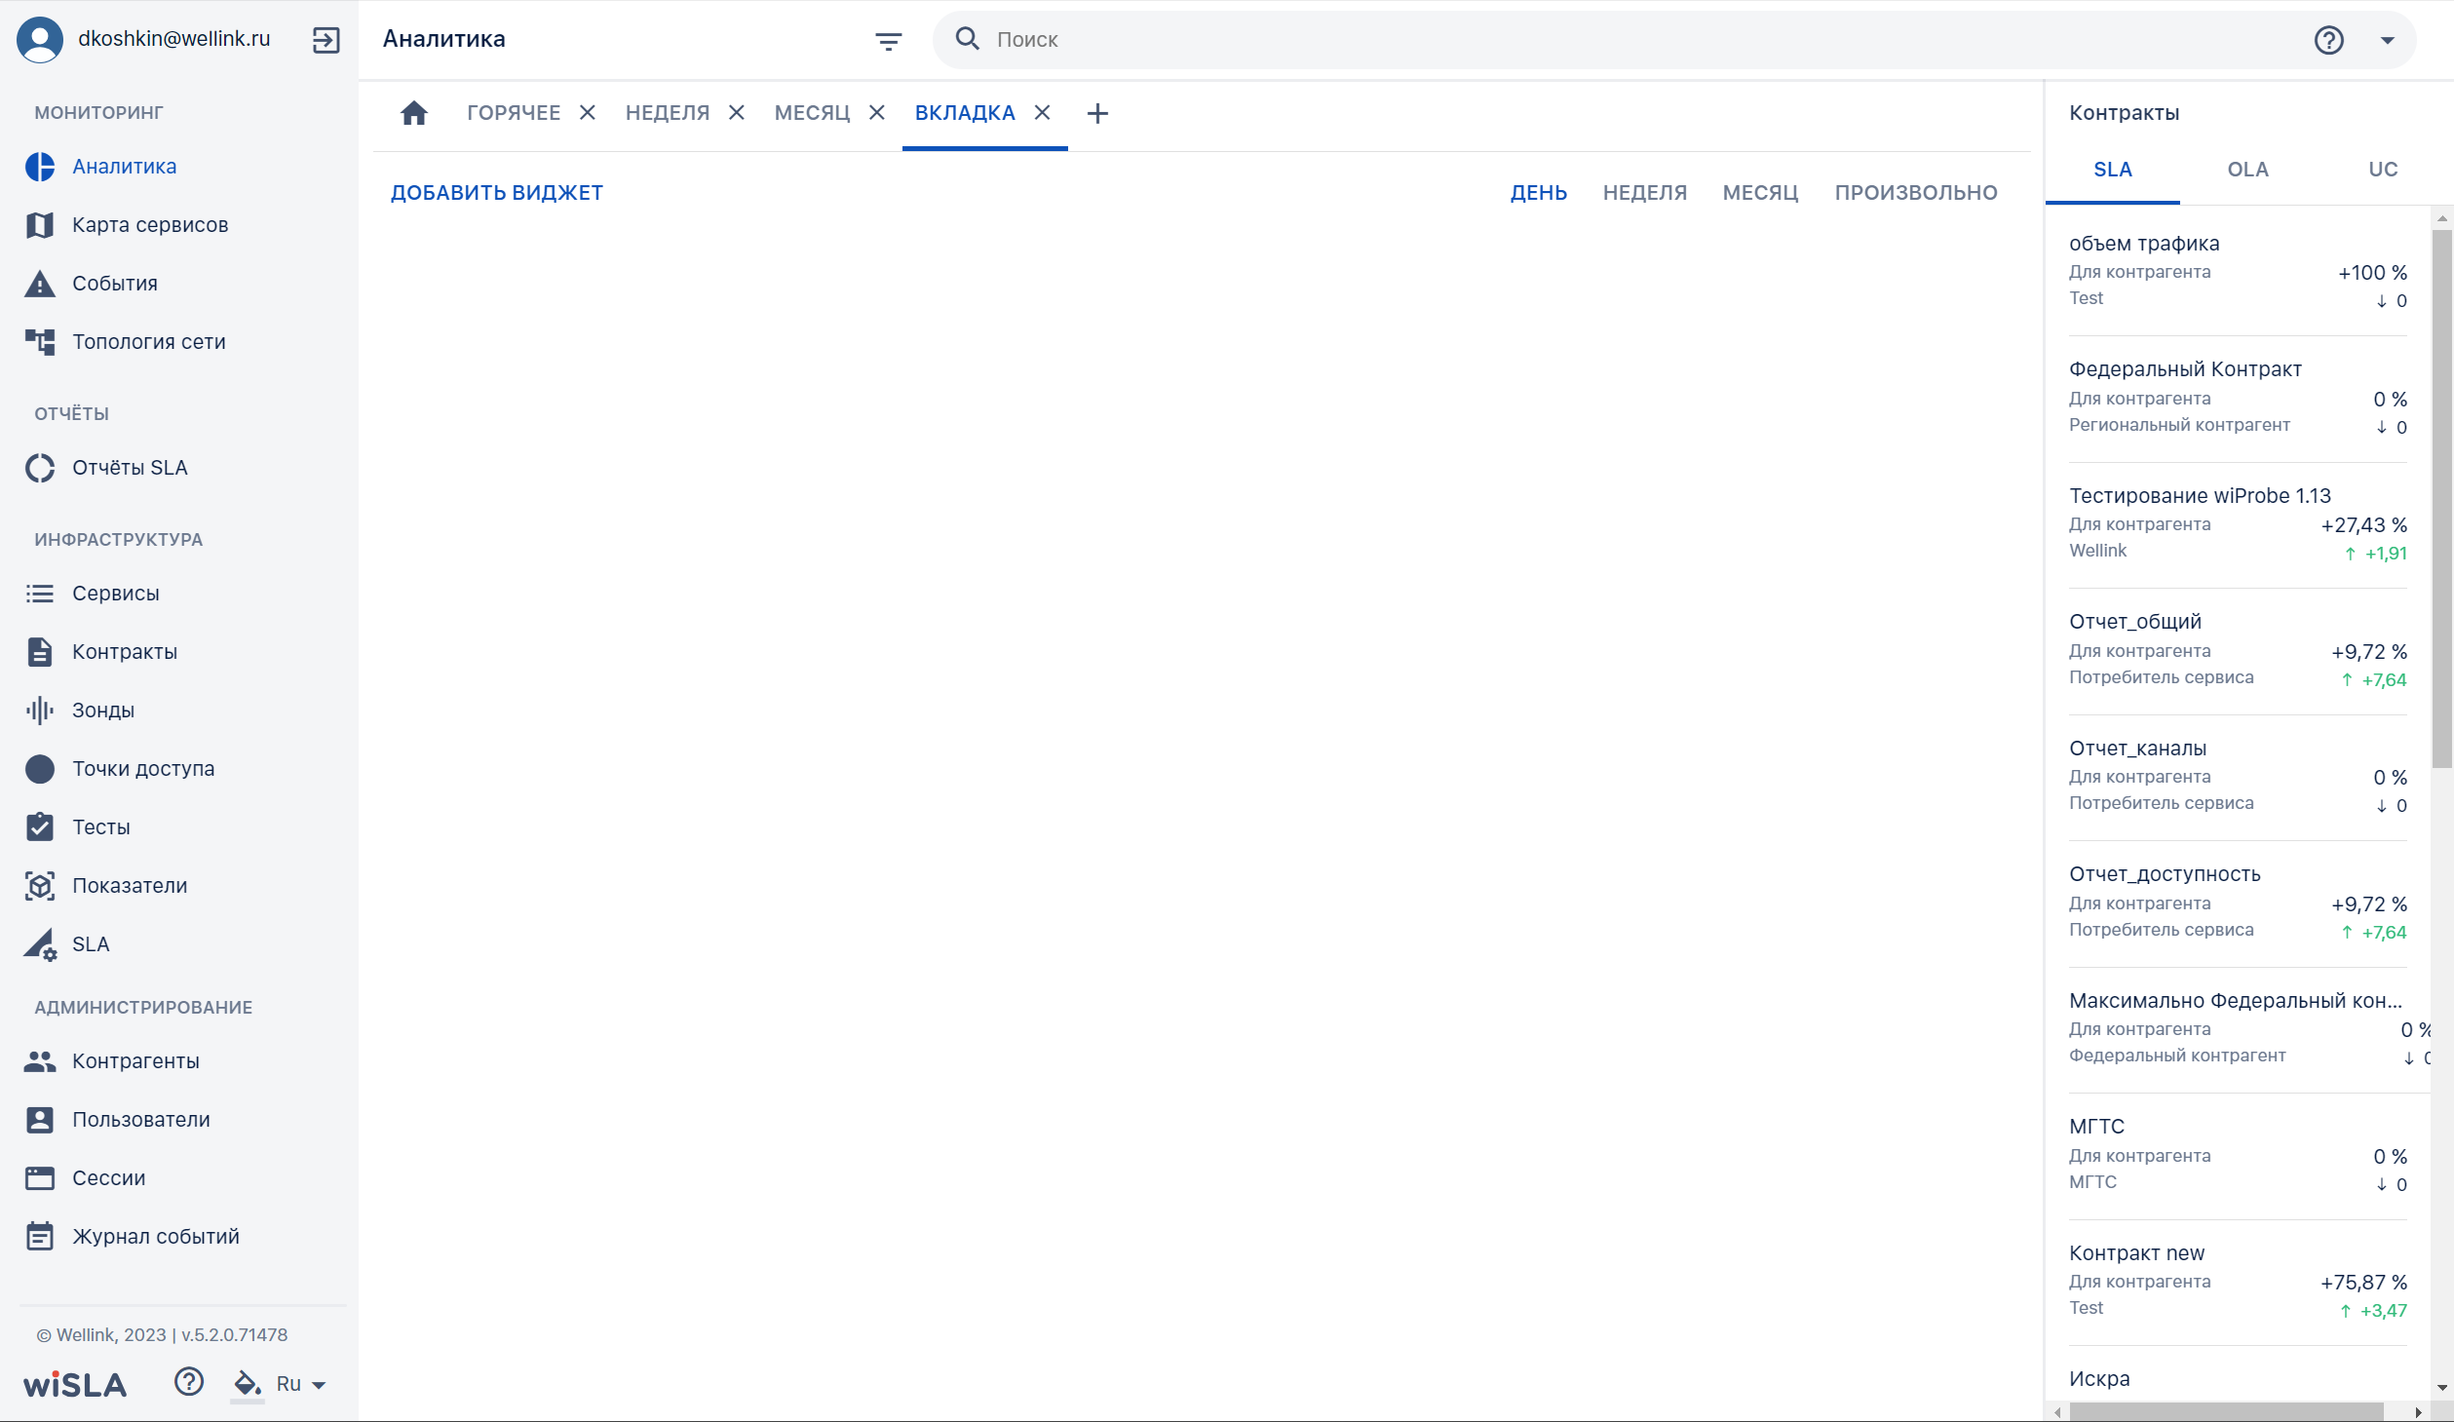Image resolution: width=2454 pixels, height=1422 pixels.
Task: Open the filter icon next to Аналитика
Action: pyautogui.click(x=888, y=40)
